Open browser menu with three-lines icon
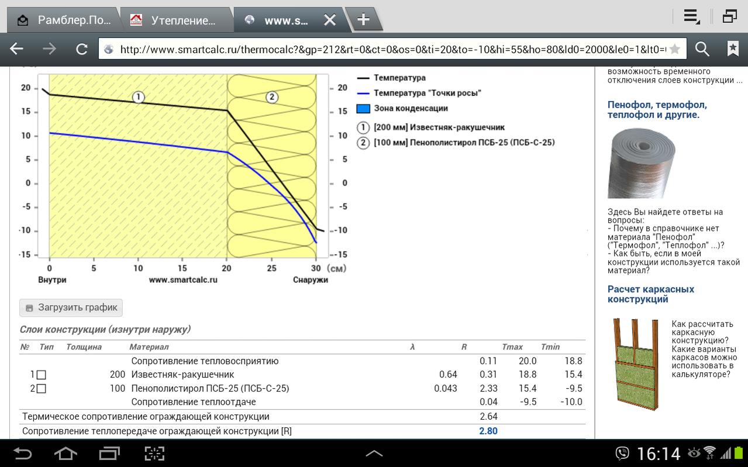 [692, 17]
